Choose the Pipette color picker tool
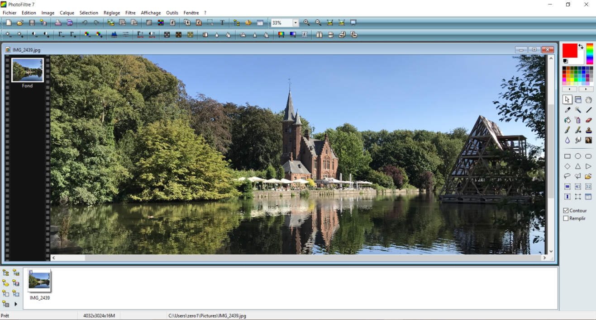The image size is (596, 320). click(x=567, y=110)
